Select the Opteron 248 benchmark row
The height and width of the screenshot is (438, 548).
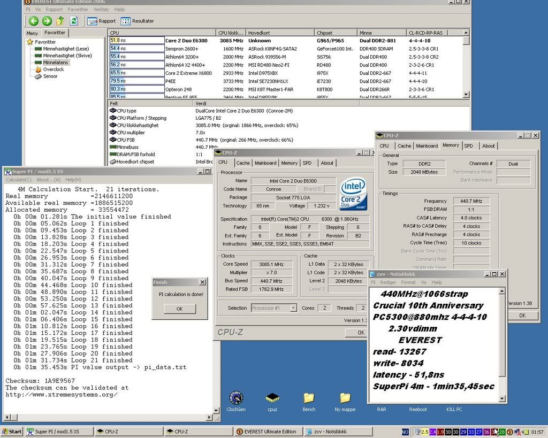pyautogui.click(x=285, y=89)
